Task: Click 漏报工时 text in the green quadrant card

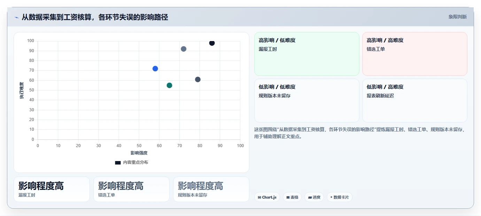Action: coord(268,49)
